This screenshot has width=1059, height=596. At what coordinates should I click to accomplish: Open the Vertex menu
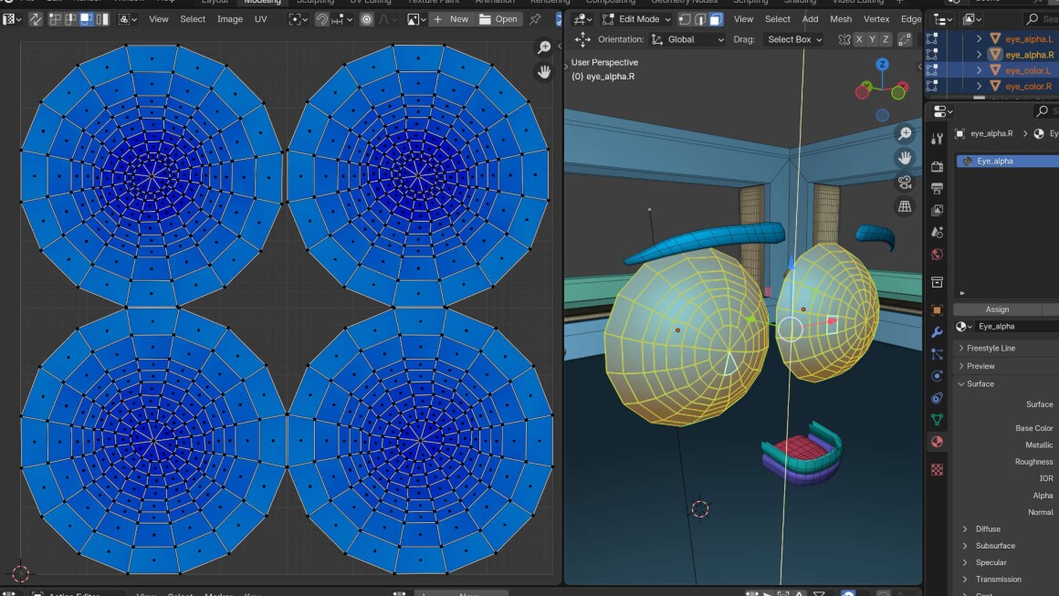tap(876, 19)
